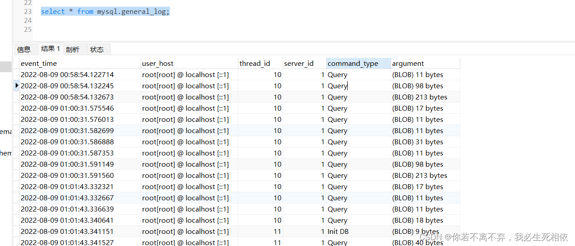This screenshot has width=575, height=246.
Task: Click the argument column header
Action: click(x=425, y=63)
